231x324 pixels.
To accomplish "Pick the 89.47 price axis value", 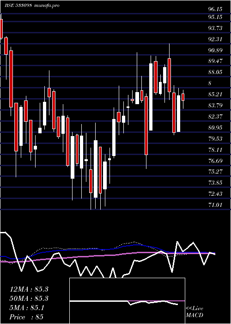I will 215,61.
